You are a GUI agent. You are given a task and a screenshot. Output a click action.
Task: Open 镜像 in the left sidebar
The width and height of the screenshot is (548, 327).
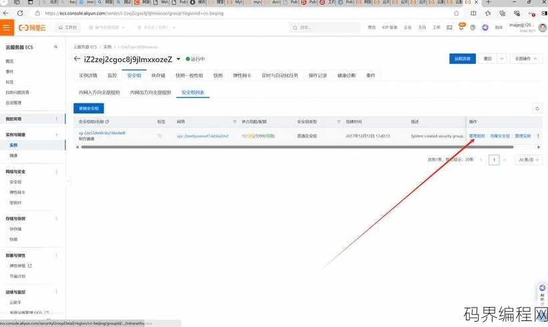click(x=13, y=155)
